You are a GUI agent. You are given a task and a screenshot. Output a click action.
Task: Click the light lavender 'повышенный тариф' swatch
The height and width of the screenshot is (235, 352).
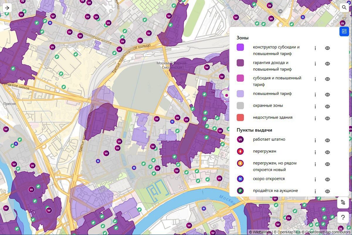click(240, 94)
